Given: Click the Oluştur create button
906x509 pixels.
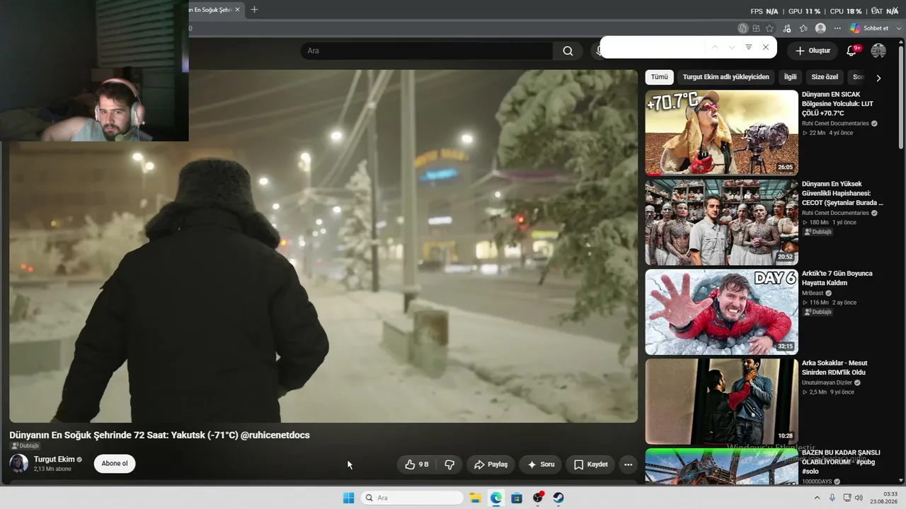Looking at the screenshot, I should 812,51.
